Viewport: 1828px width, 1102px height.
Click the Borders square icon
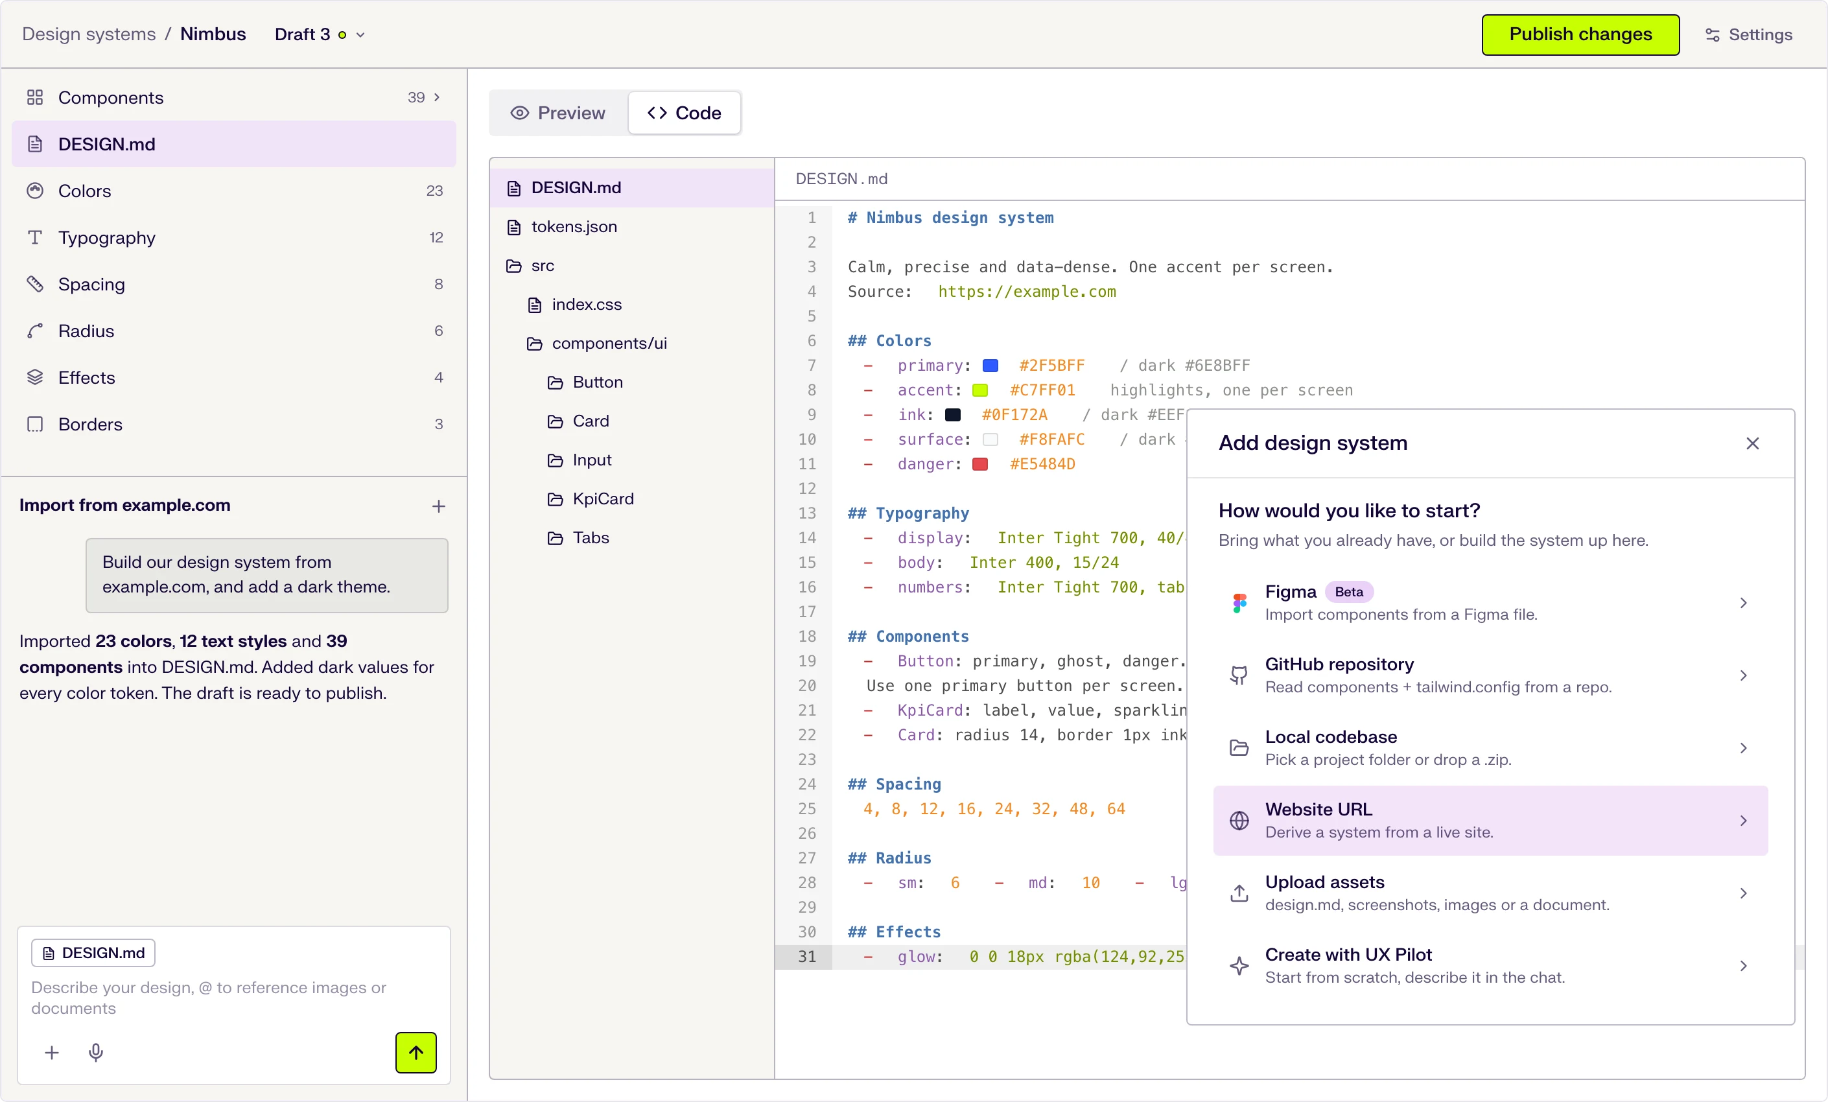[35, 424]
